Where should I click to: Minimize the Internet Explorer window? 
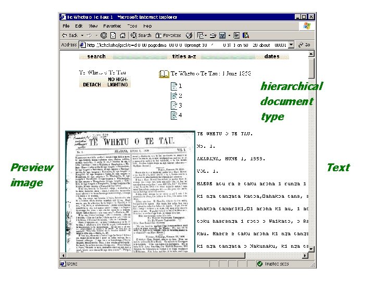point(297,17)
